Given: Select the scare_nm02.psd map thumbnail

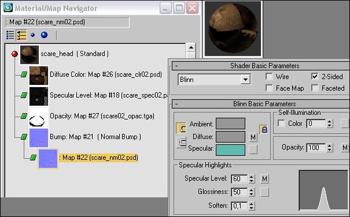Looking at the screenshot, I should (48, 159).
